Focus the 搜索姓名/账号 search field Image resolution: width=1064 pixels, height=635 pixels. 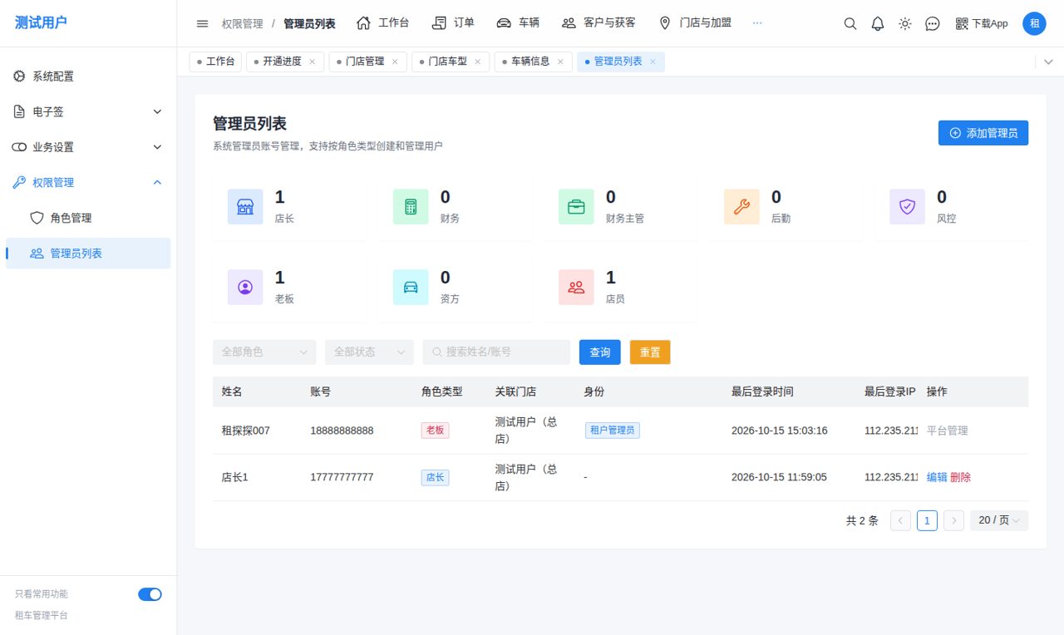click(x=496, y=352)
